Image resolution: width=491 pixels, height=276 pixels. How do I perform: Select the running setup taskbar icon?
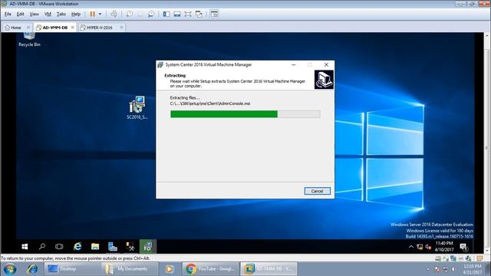point(148,247)
